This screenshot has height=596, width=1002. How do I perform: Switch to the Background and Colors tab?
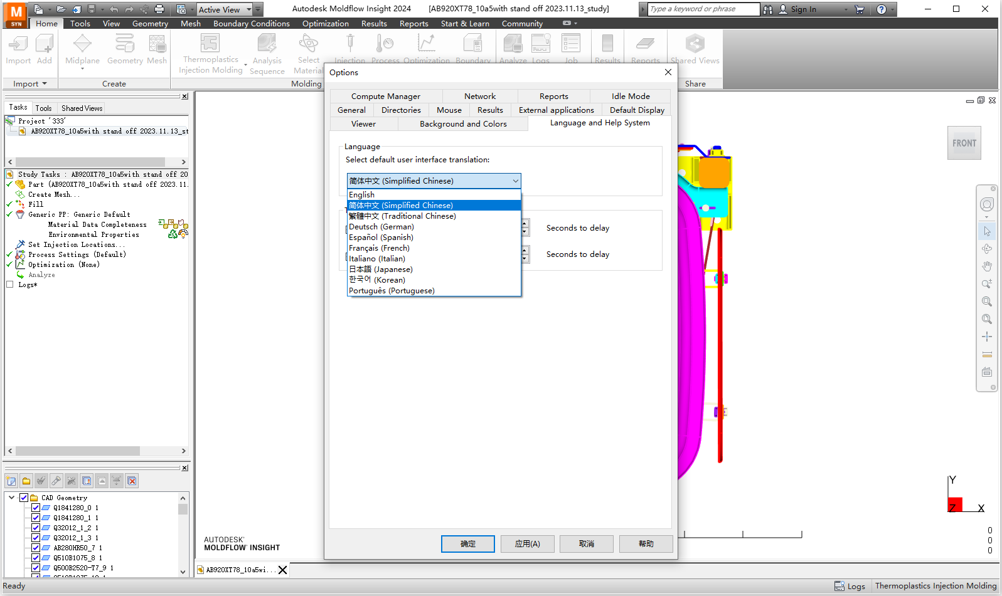[x=463, y=124]
